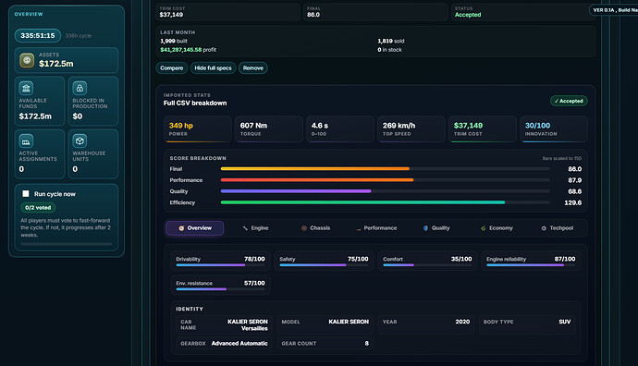This screenshot has width=638, height=366.
Task: Click the 30/100 innovation card
Action: coord(553,129)
